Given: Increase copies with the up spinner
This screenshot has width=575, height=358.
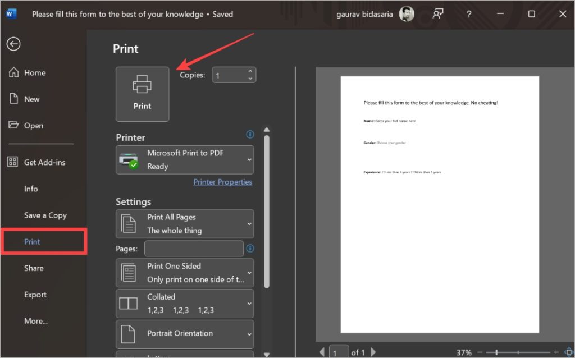Looking at the screenshot, I should 250,71.
